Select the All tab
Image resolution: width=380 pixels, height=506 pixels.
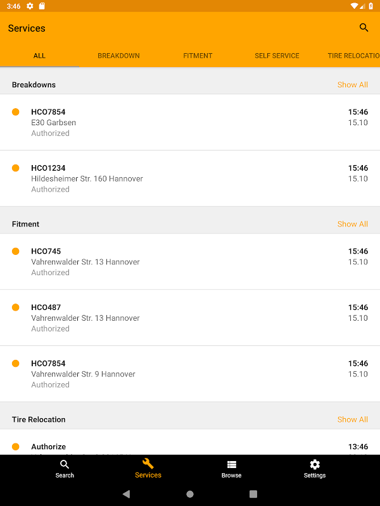[x=39, y=56]
